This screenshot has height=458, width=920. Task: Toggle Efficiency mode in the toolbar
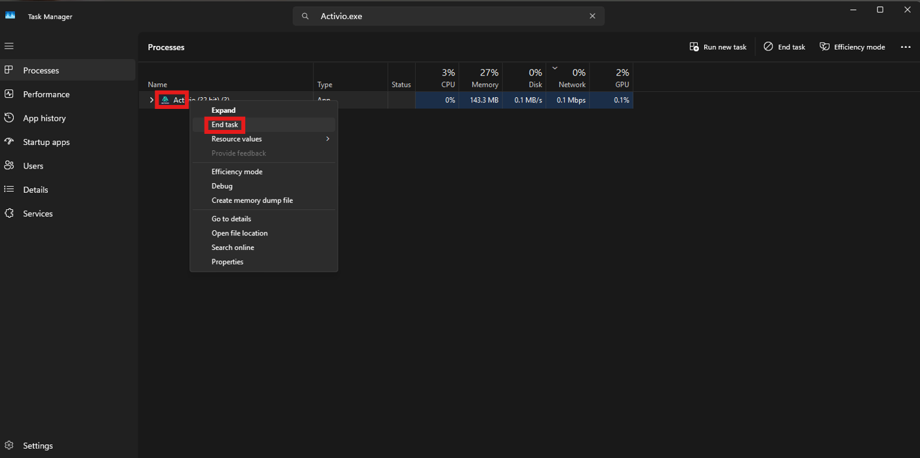[x=852, y=47]
